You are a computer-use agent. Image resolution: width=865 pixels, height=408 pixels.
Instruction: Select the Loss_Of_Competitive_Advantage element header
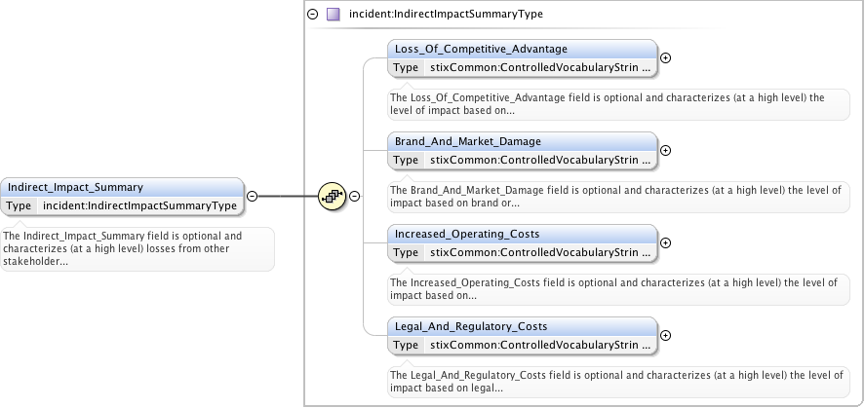point(522,49)
